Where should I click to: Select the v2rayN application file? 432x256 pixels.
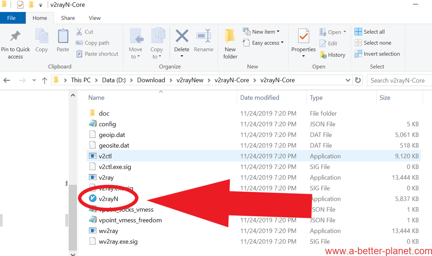click(108, 199)
